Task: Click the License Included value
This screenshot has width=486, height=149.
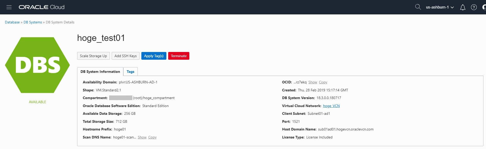Action: (319, 137)
